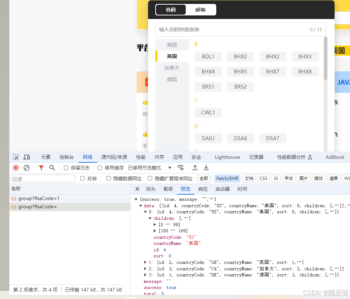Screen dimensions: 350x299
Task: Filter requests by 图片
Action: tap(304, 179)
